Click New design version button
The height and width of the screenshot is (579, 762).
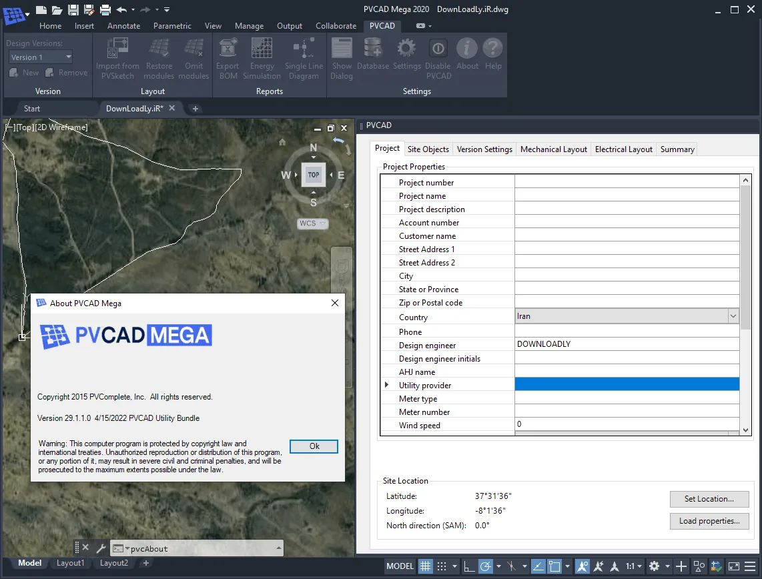[x=24, y=72]
